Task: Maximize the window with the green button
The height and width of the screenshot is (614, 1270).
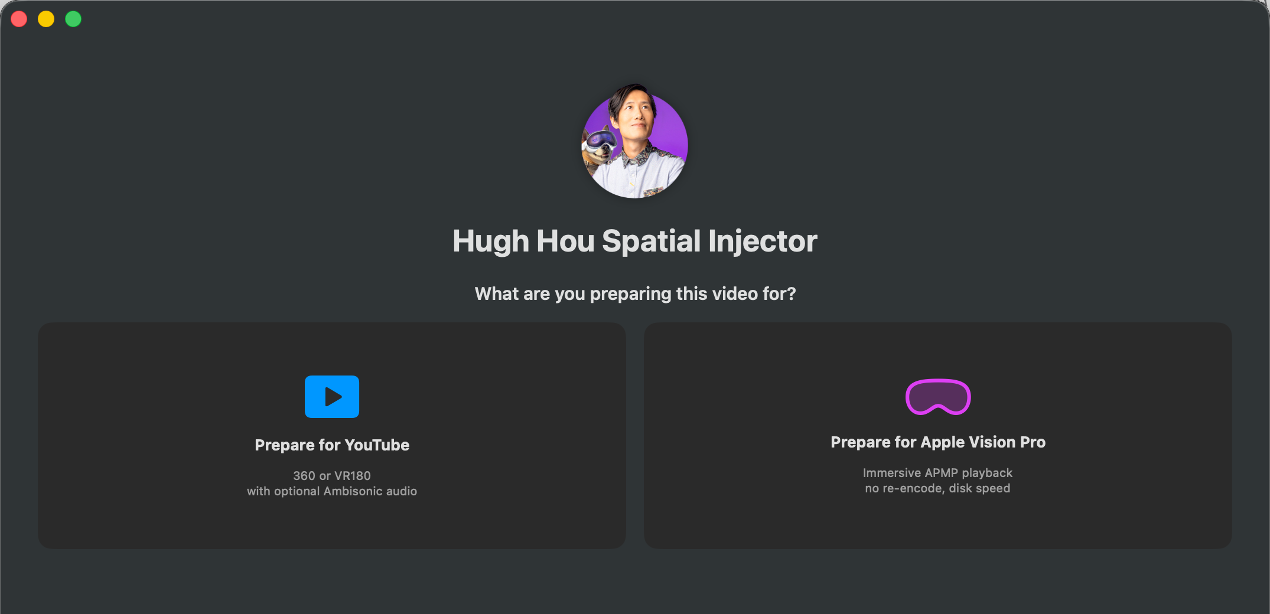Action: tap(73, 19)
